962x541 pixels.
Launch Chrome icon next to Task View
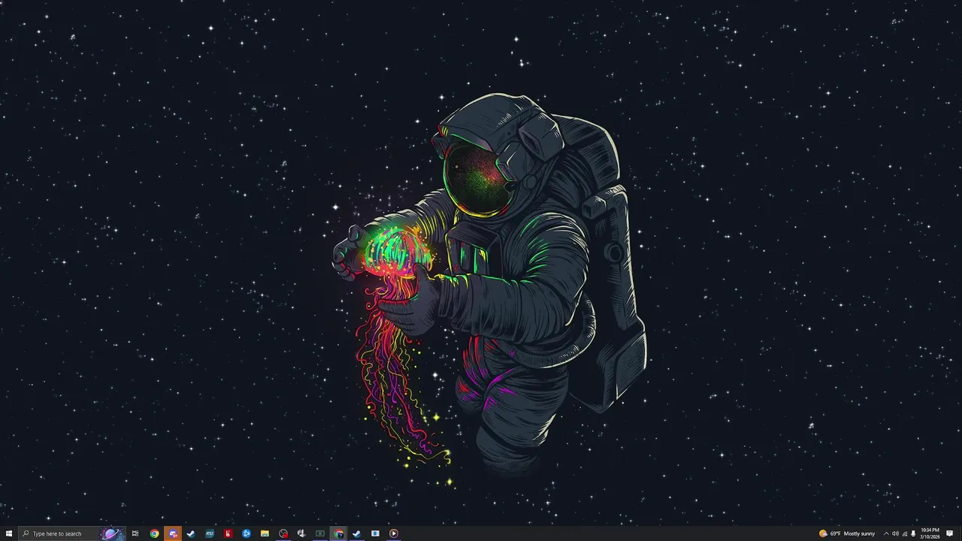tap(154, 533)
